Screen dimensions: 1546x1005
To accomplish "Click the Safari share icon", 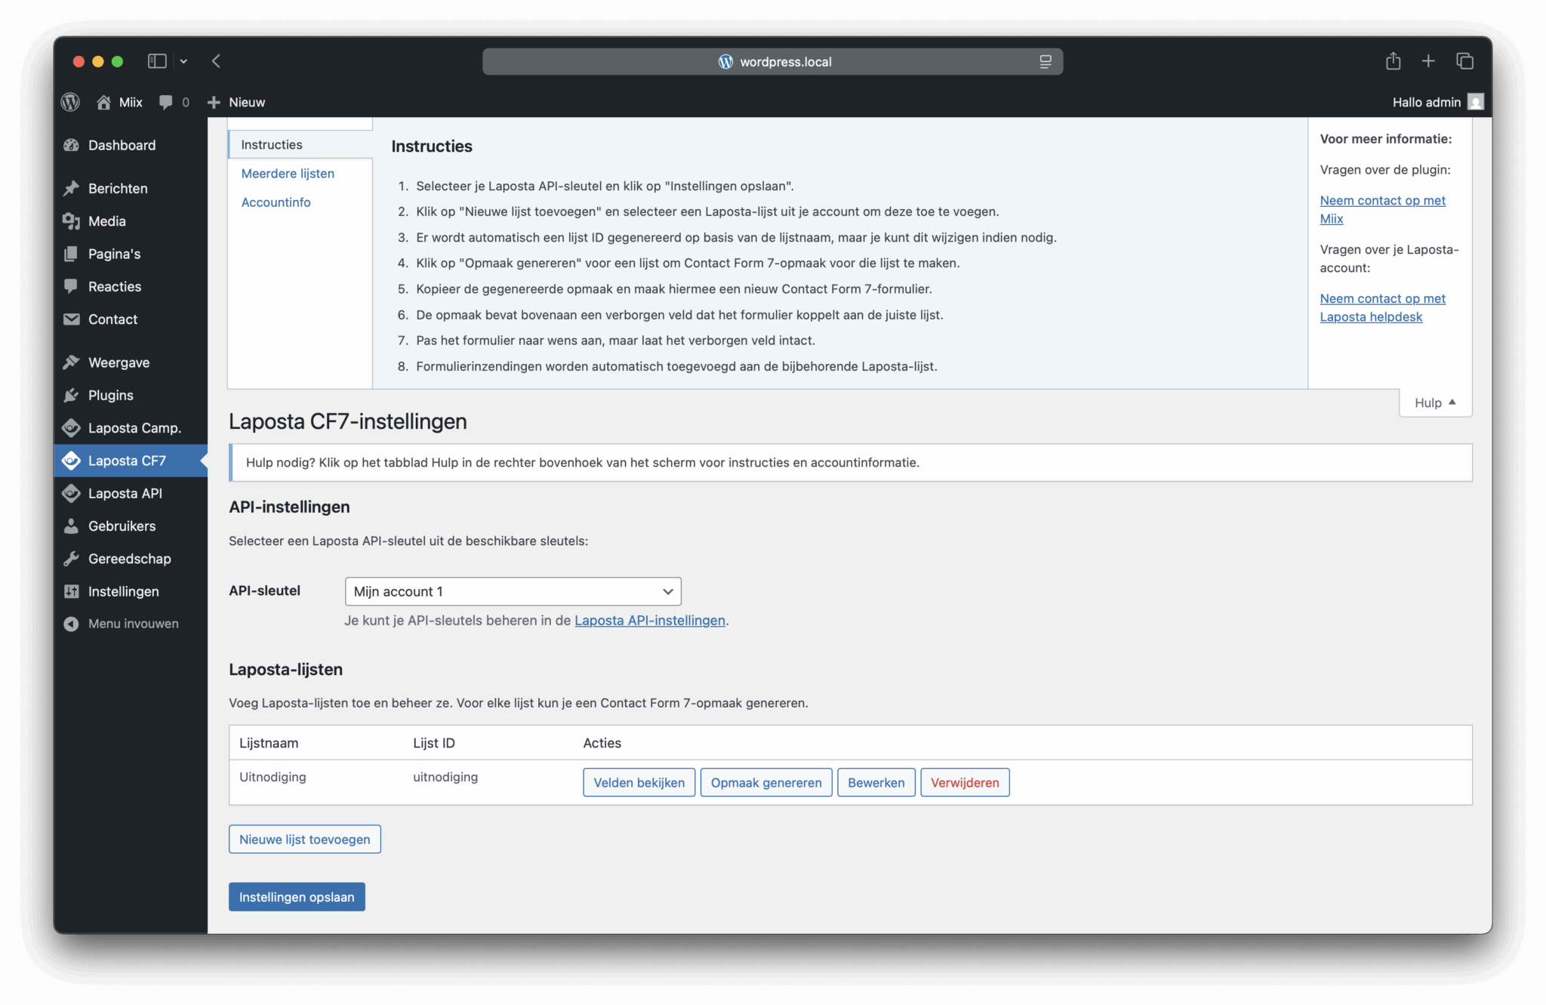I will pos(1393,61).
